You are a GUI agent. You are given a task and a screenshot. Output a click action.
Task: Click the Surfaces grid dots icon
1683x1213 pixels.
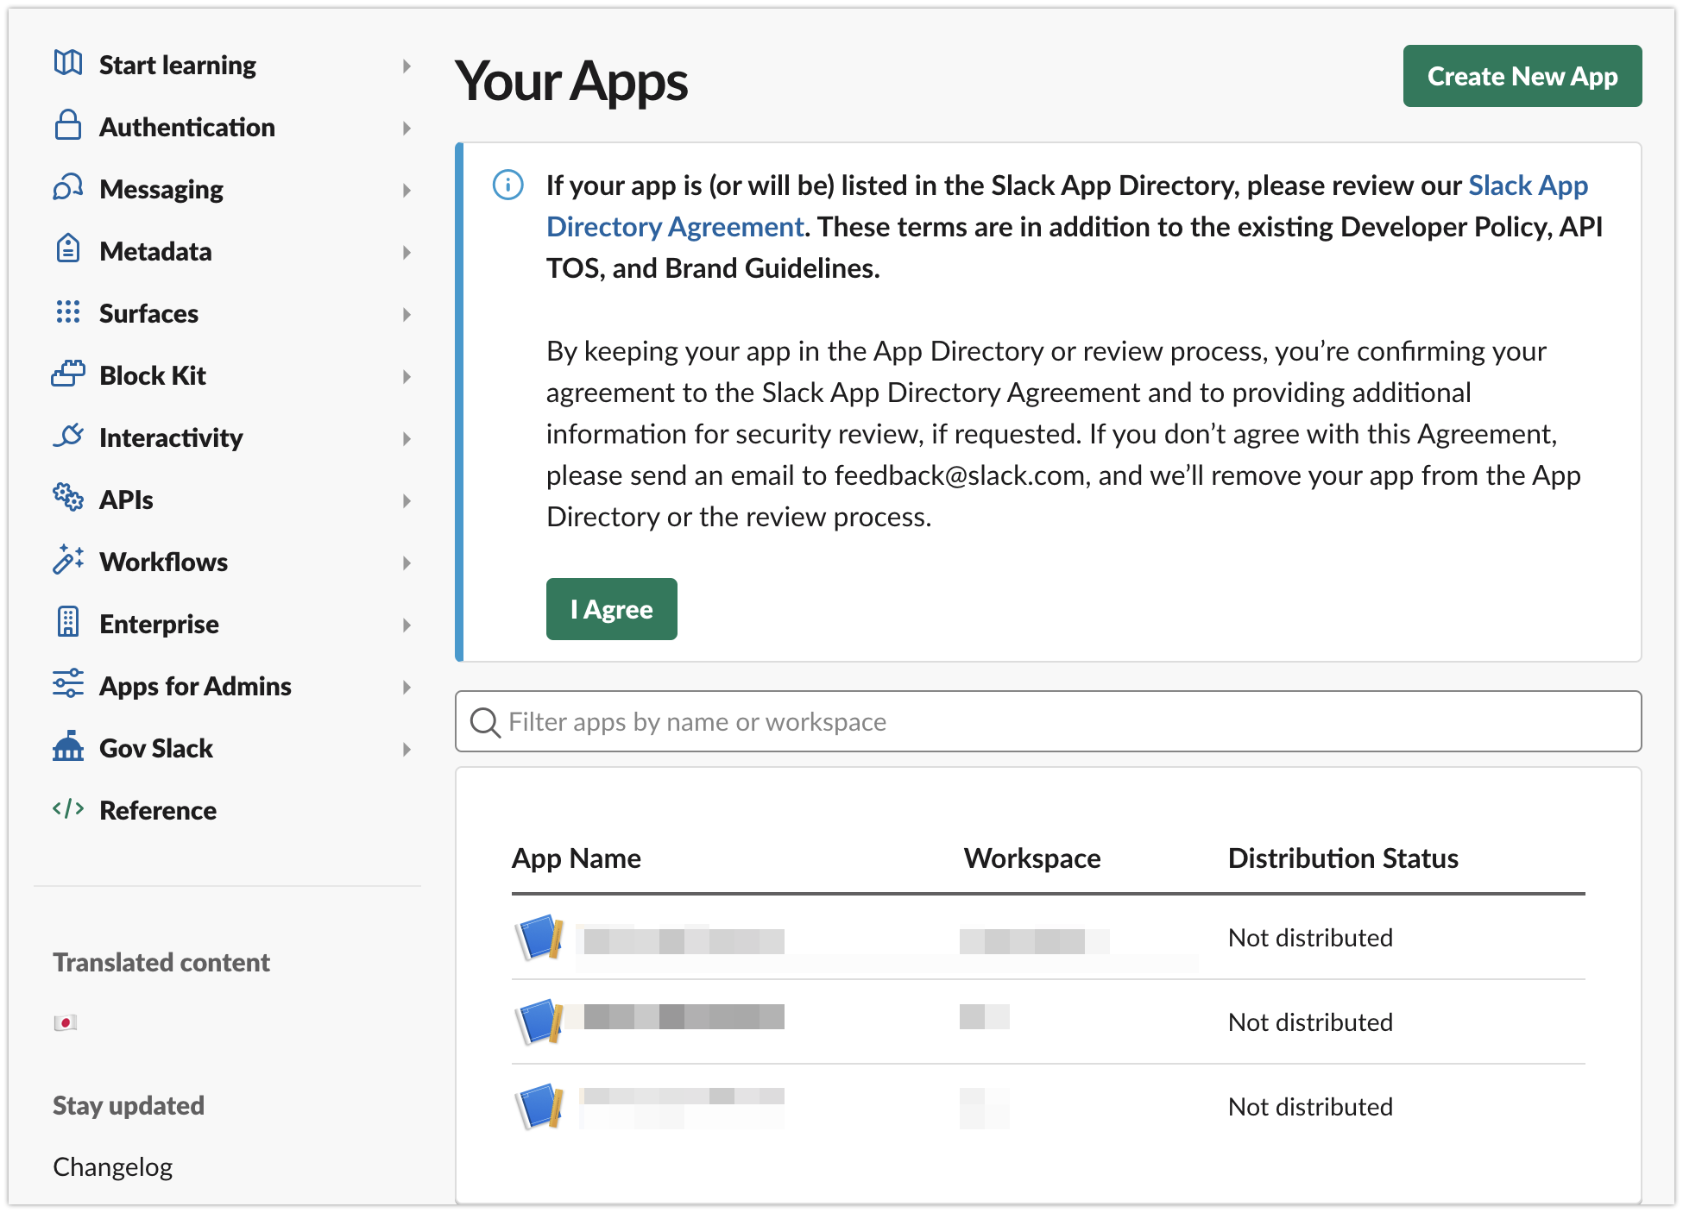[68, 311]
